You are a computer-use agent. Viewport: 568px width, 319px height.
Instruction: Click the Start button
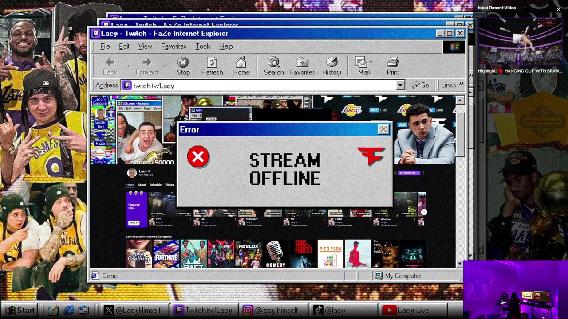(x=20, y=311)
